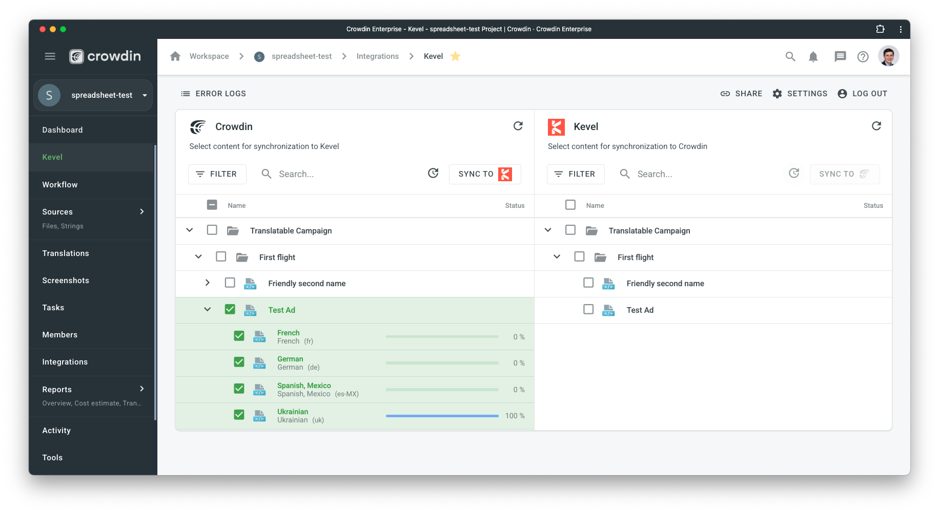Screen dimensions: 939x513
Task: Click the French 0% progress bar
Action: click(442, 337)
